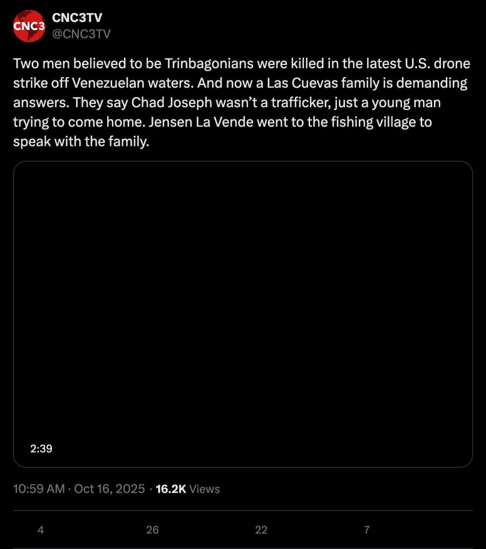Click the CNC3TV display name

click(x=77, y=18)
